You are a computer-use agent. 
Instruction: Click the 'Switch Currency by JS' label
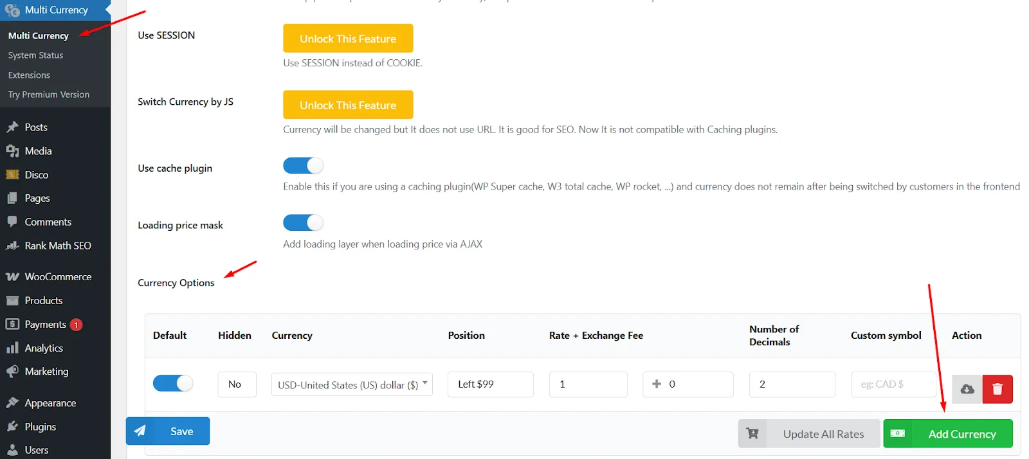point(185,102)
